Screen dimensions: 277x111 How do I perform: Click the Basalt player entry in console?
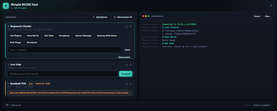179,34
